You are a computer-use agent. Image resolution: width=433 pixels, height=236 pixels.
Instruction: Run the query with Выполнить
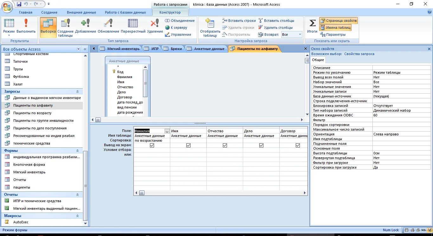26,27
